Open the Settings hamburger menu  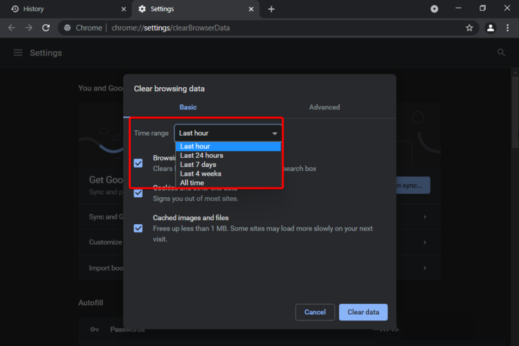[18, 53]
